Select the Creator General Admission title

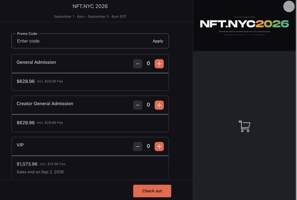[45, 103]
